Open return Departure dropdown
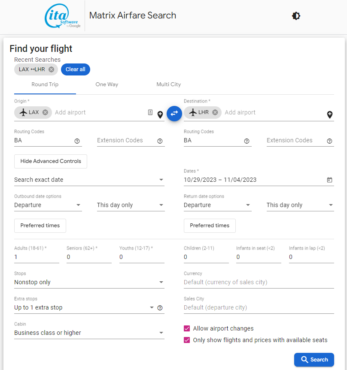This screenshot has height=370, width=347. click(217, 205)
